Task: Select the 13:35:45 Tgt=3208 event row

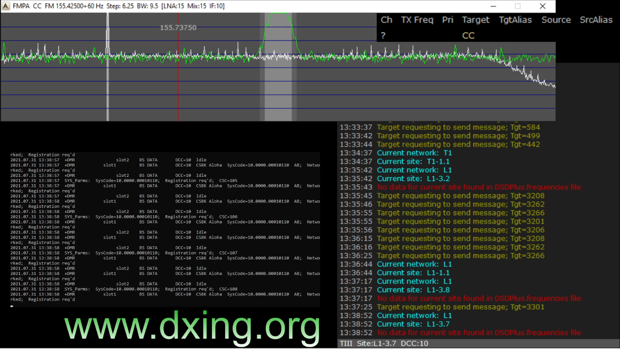Action: point(442,196)
